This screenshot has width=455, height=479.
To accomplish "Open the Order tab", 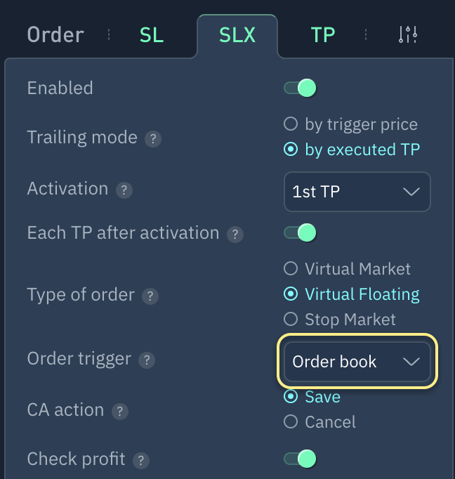I will pyautogui.click(x=55, y=34).
